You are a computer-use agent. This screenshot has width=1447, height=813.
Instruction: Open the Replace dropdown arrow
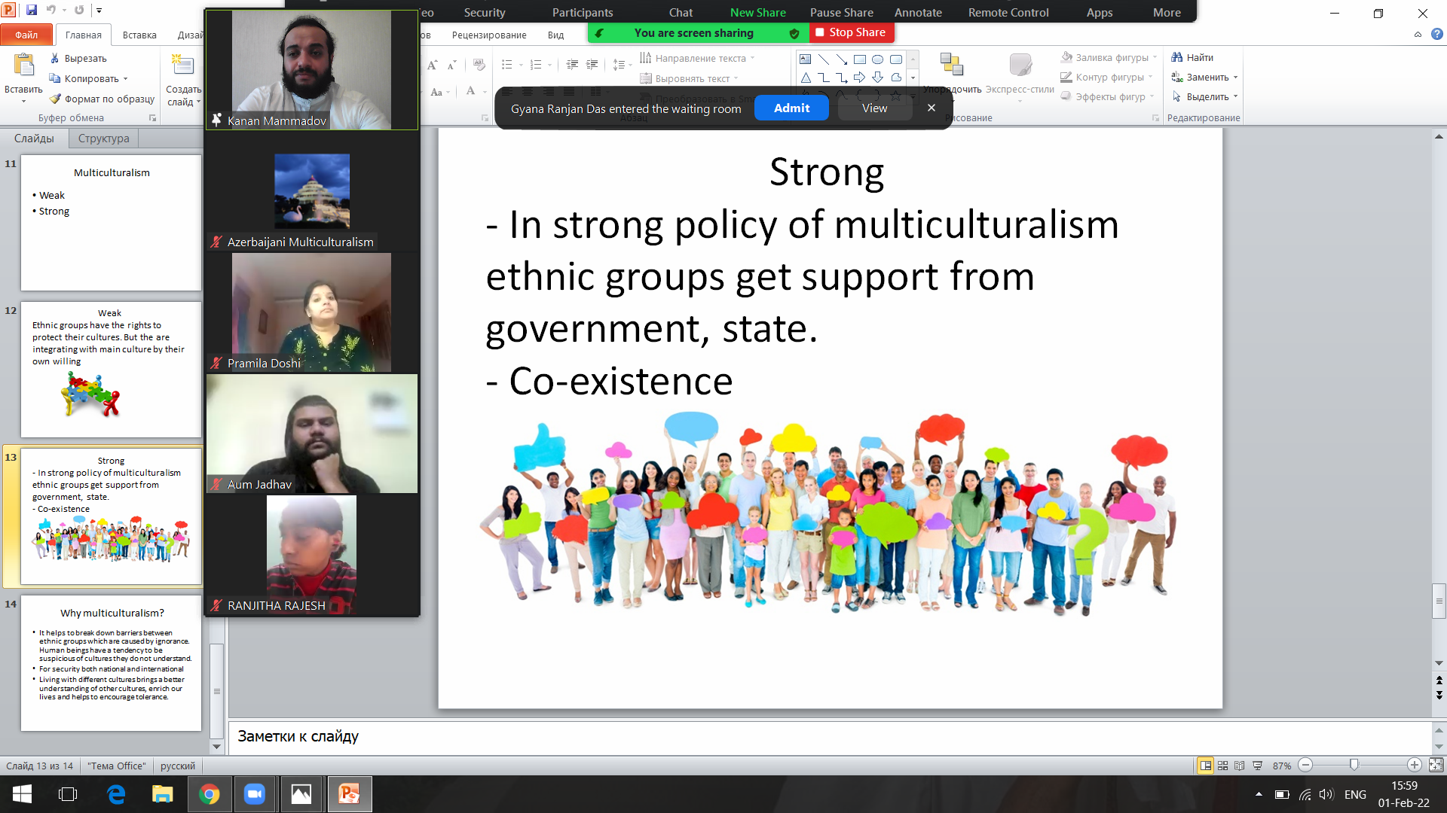(x=1235, y=77)
